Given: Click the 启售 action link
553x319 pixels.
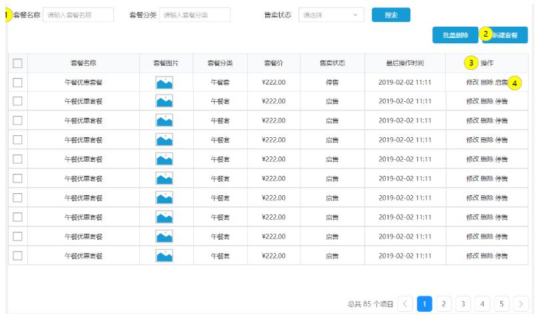Looking at the screenshot, I should (x=501, y=83).
